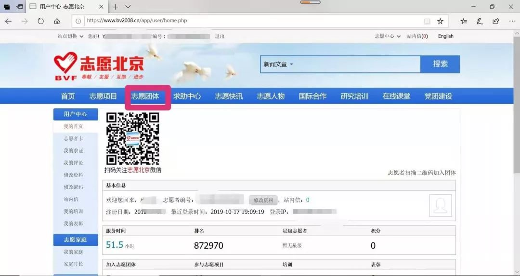Click the 修改资料 button in 基本信息
This screenshot has width=520, height=276.
tap(263, 200)
